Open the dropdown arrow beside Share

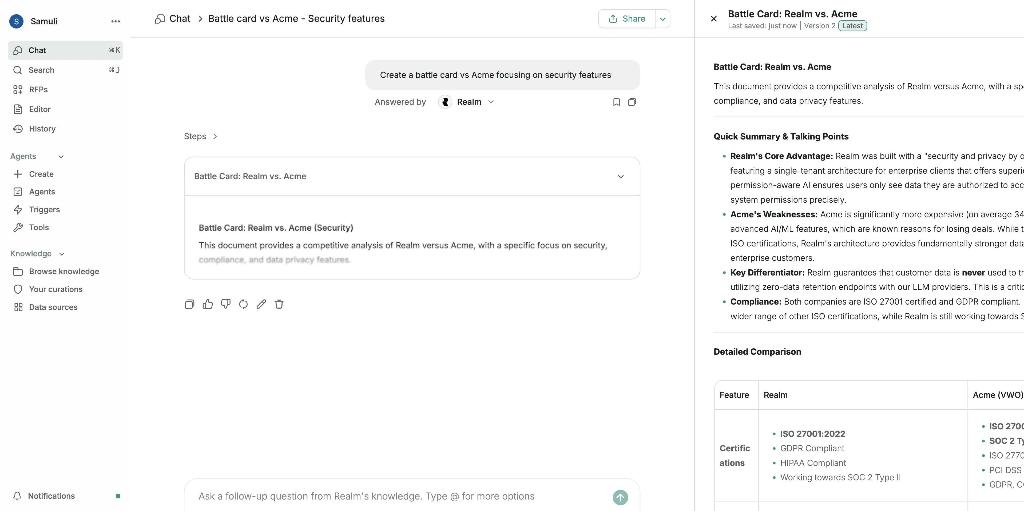(663, 19)
